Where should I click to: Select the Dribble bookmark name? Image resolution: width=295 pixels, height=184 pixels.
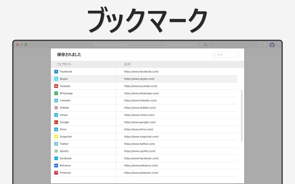(x=64, y=108)
